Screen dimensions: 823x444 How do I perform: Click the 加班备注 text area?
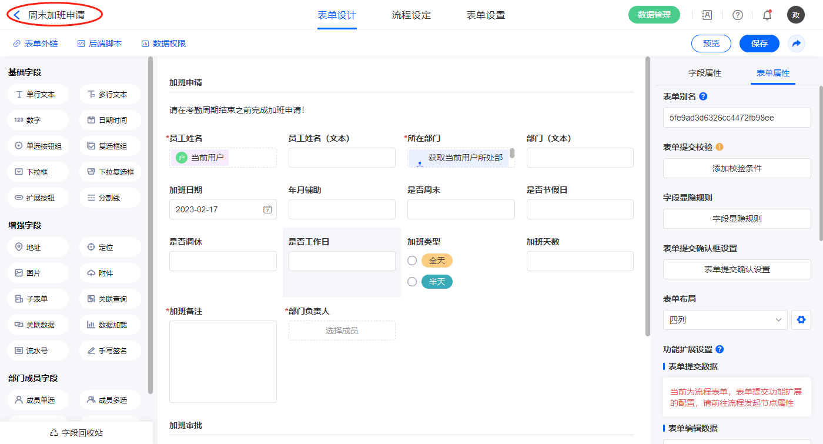[223, 361]
